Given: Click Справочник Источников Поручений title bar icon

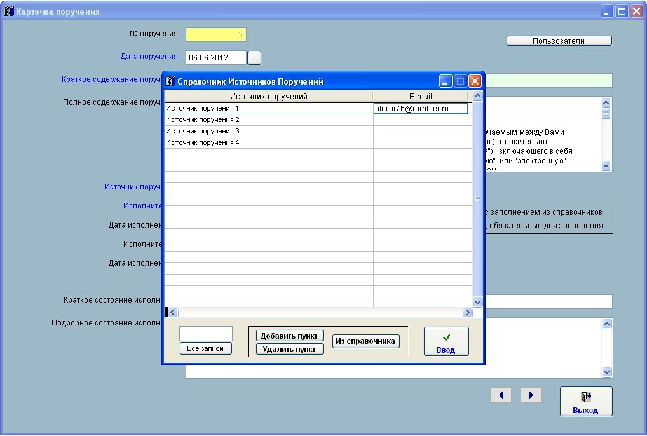Looking at the screenshot, I should tap(170, 81).
